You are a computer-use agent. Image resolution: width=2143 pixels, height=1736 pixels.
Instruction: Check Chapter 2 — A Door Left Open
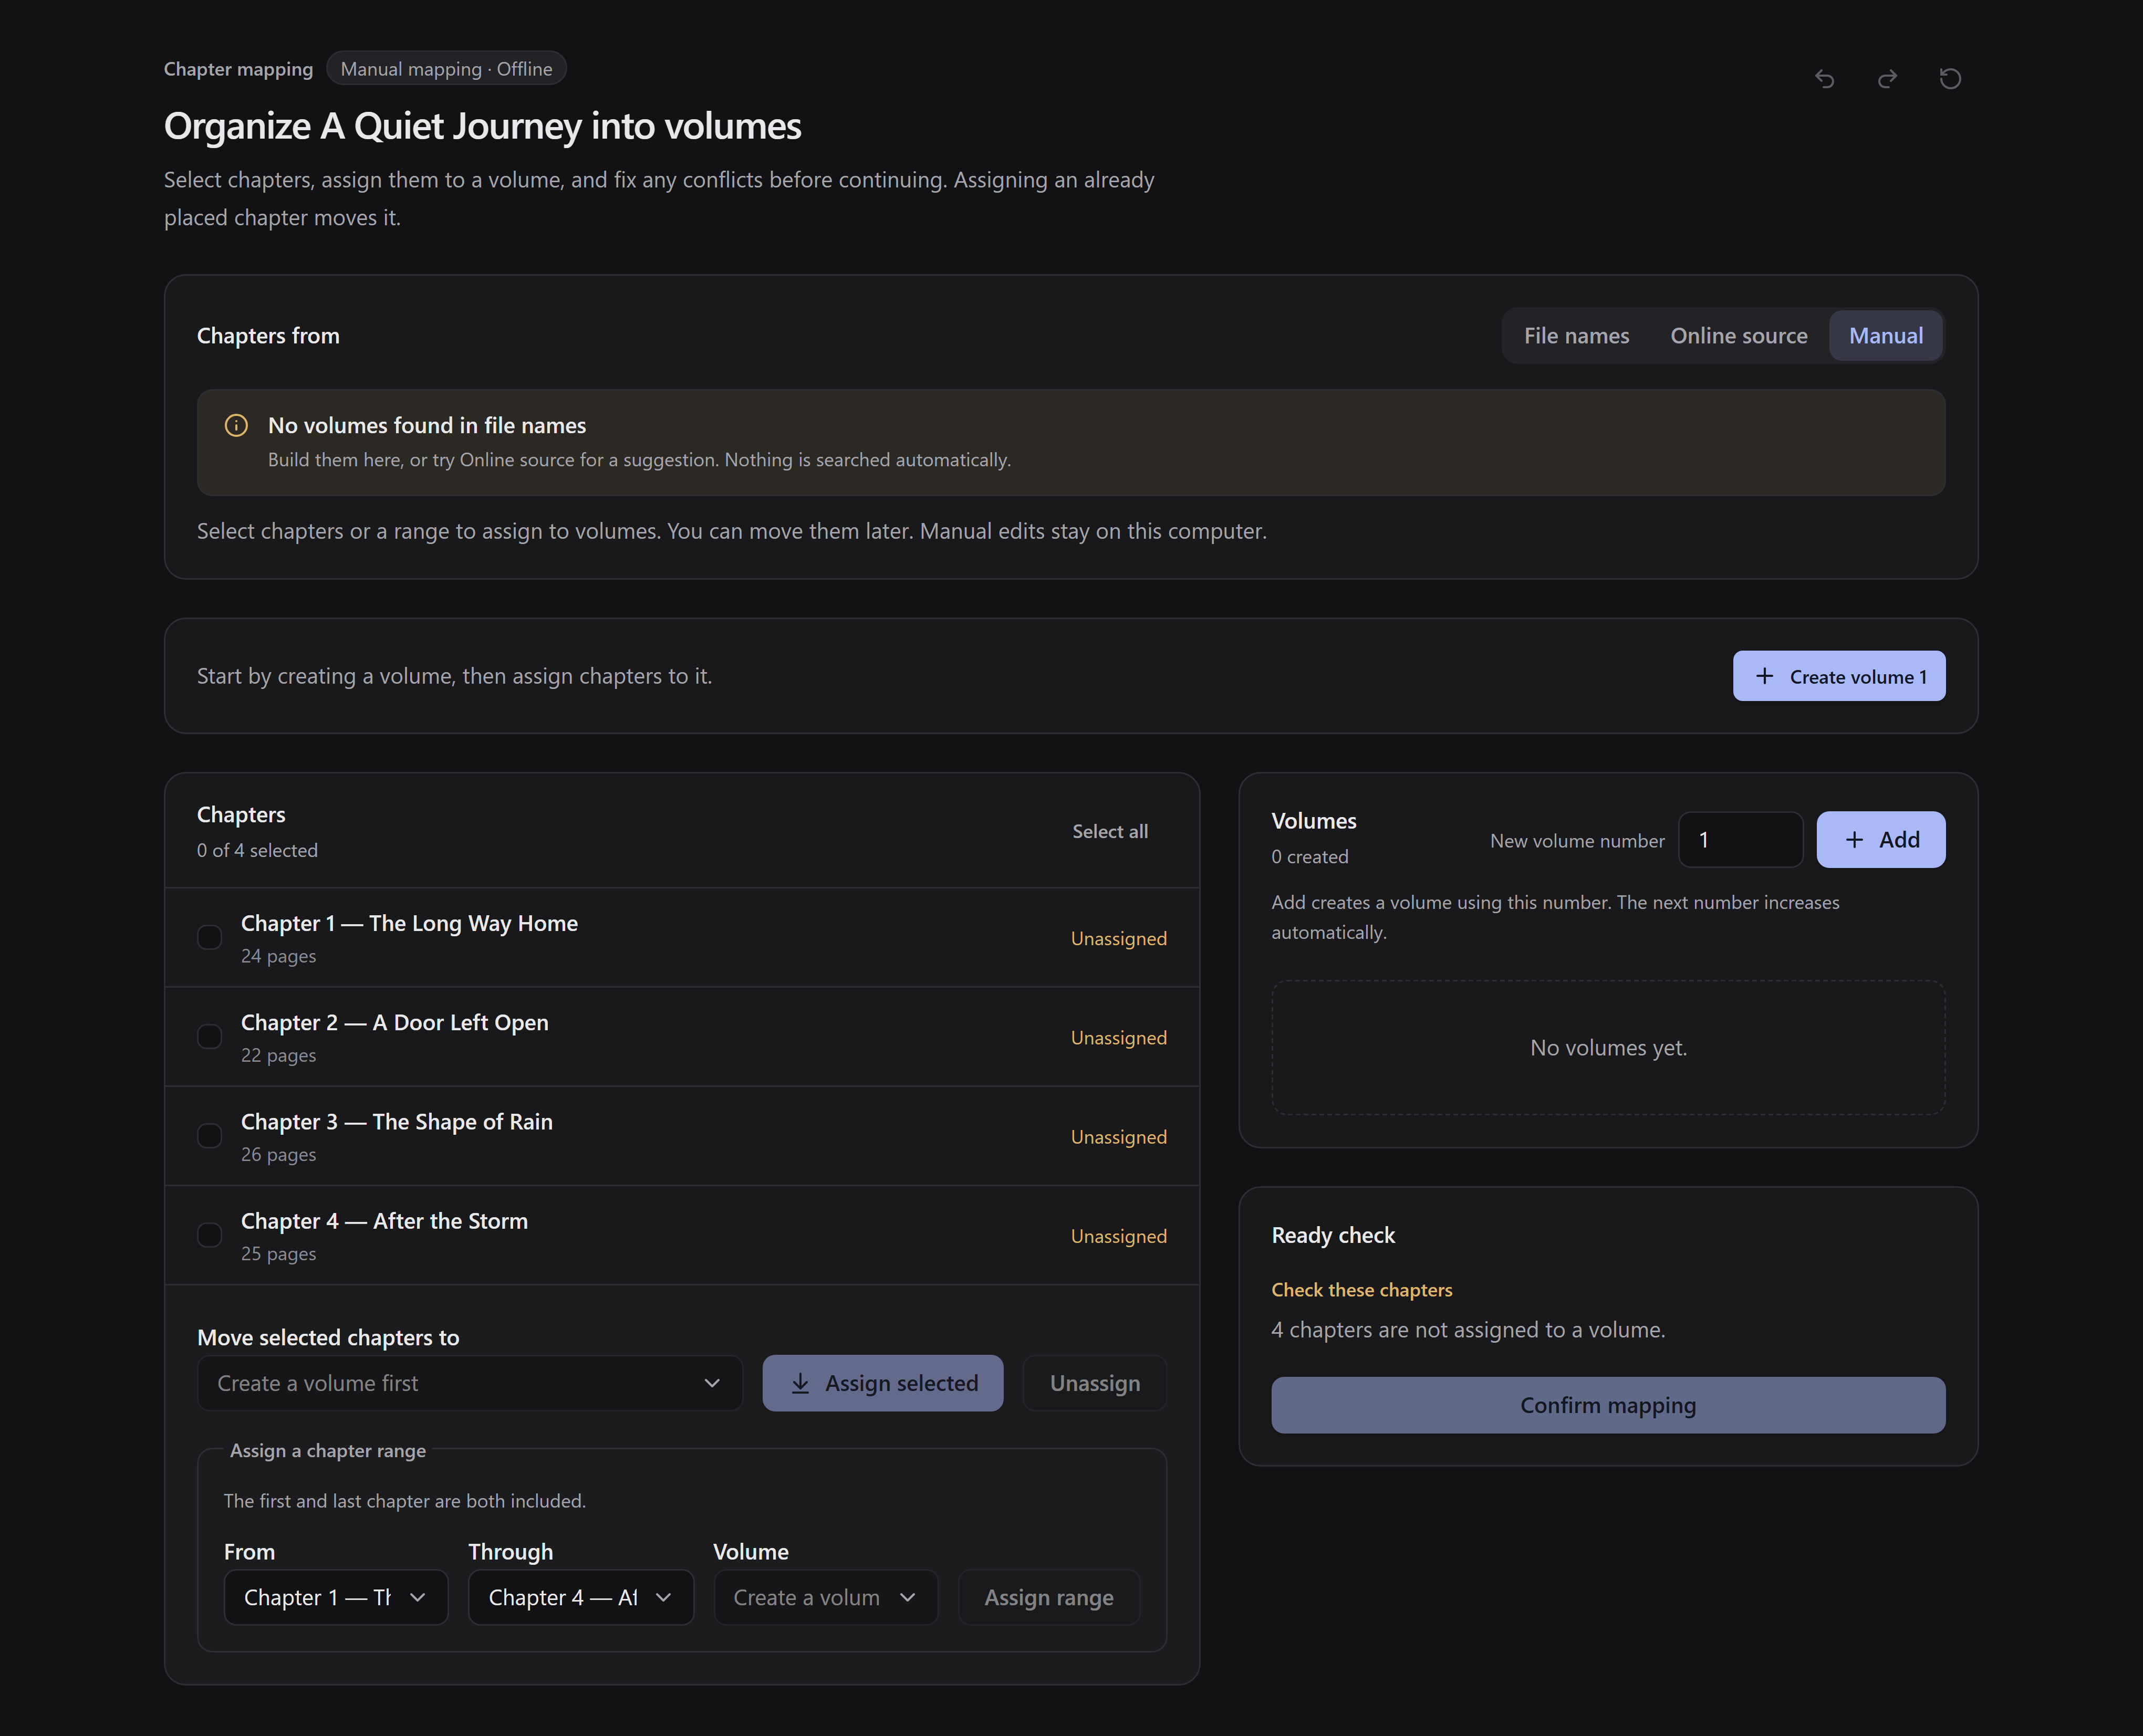209,1036
